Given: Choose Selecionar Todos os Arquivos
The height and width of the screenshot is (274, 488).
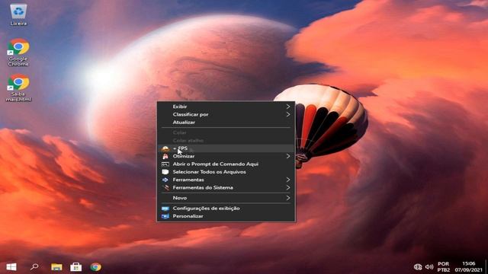Looking at the screenshot, I should 226,172.
